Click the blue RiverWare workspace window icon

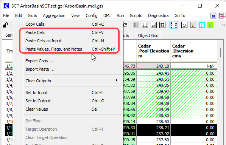click(x=213, y=15)
